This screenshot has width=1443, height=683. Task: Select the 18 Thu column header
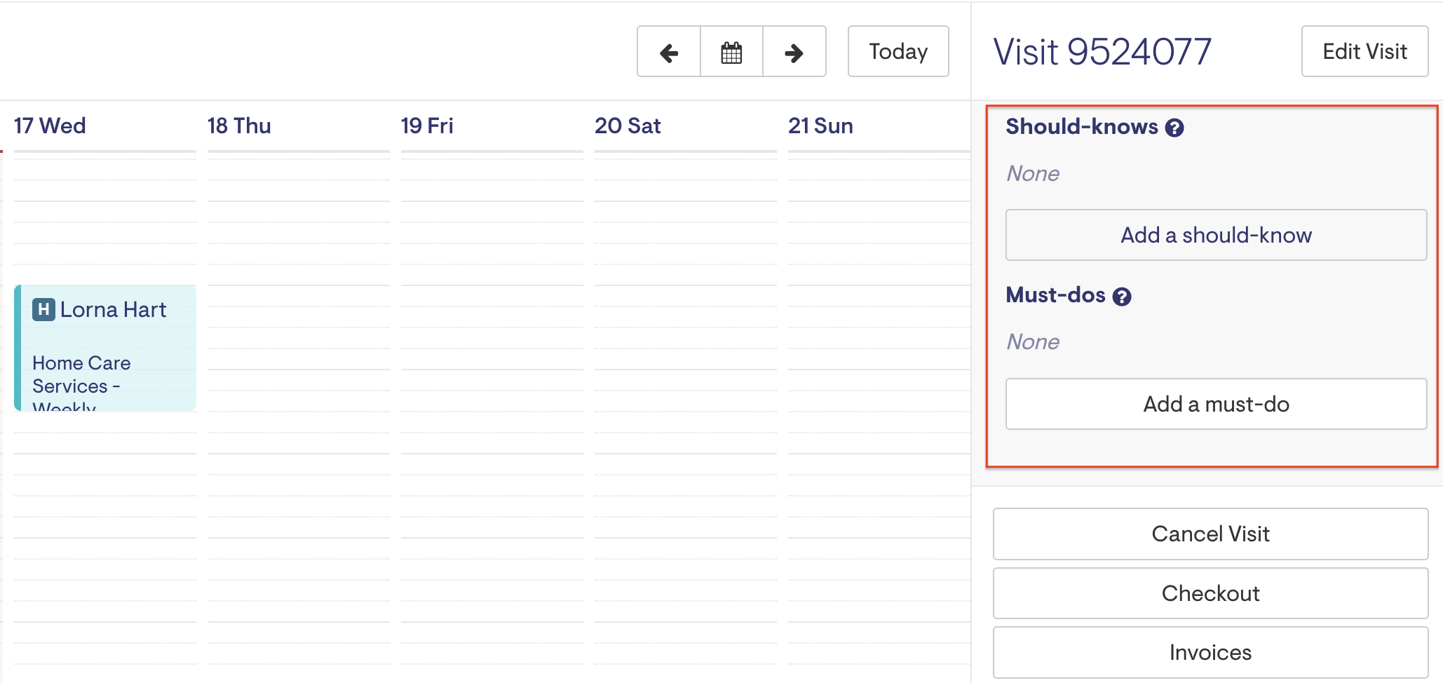point(239,126)
